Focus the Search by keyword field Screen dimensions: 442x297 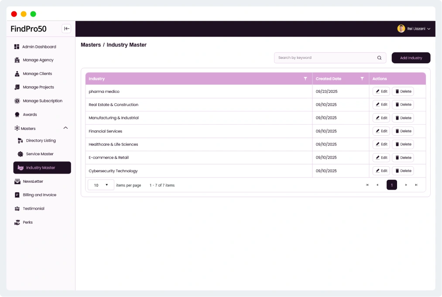click(x=325, y=58)
